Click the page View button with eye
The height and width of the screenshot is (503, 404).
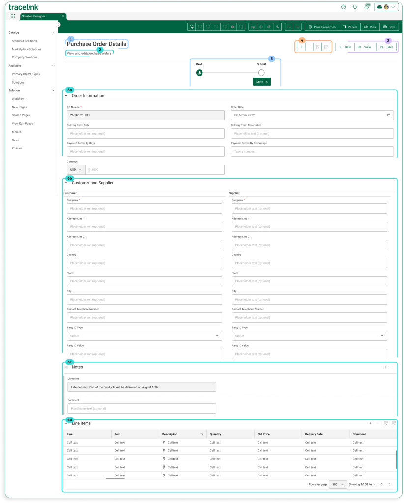(365, 47)
